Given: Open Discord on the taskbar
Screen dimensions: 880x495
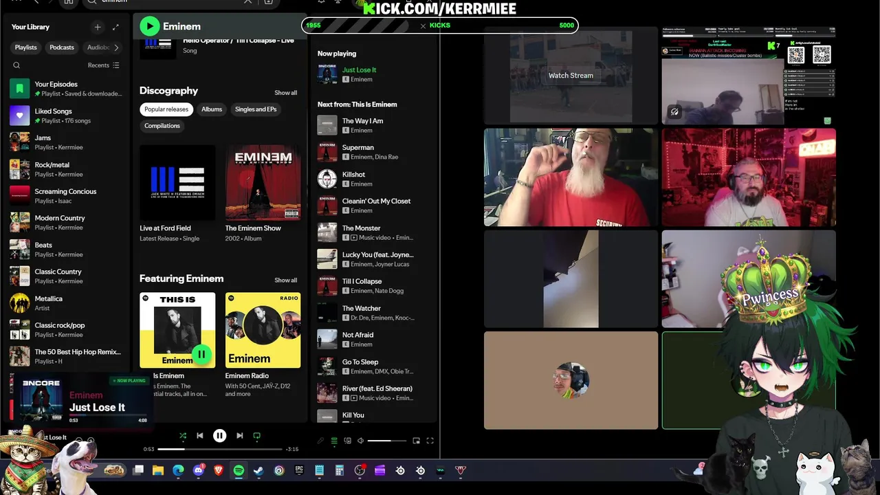Looking at the screenshot, I should click(x=199, y=470).
